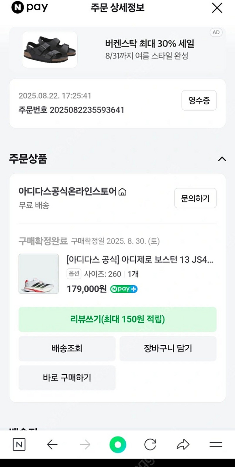Screen dimensions: 235x467
Task: Collapse the 주문상품 section
Action: pyautogui.click(x=222, y=159)
